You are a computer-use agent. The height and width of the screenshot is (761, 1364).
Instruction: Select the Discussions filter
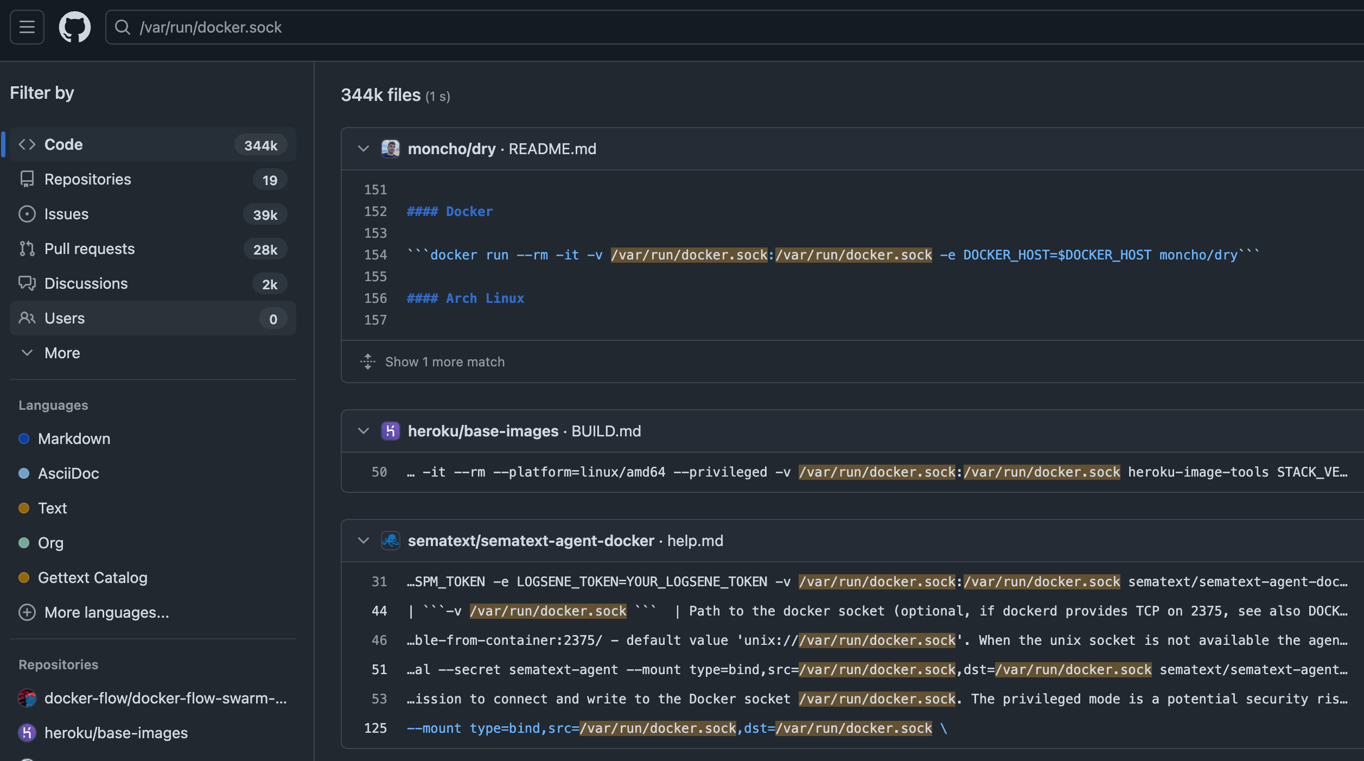click(x=153, y=283)
